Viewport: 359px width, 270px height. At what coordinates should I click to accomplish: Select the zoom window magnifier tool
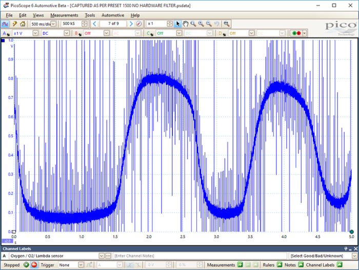pos(193,24)
